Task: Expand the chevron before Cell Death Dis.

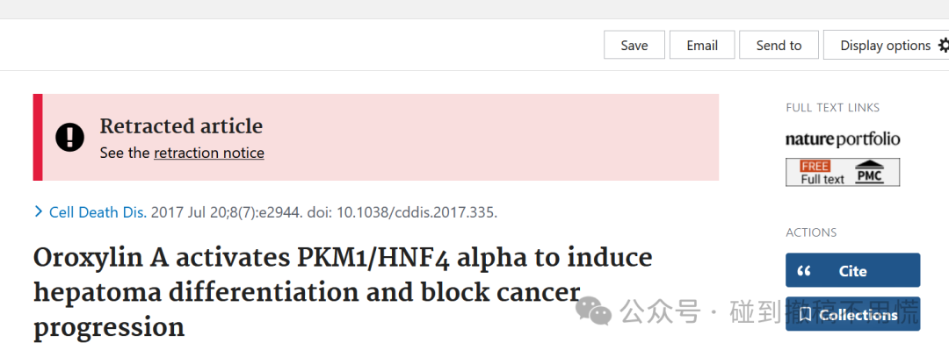Action: tap(39, 211)
